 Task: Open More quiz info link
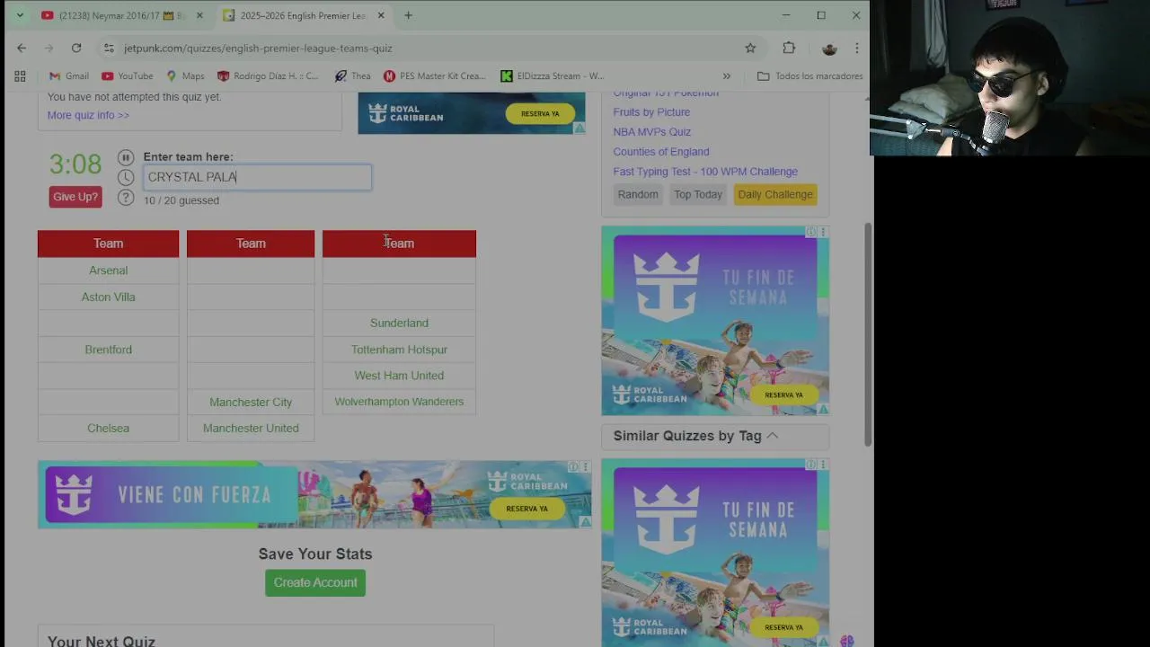tap(88, 115)
